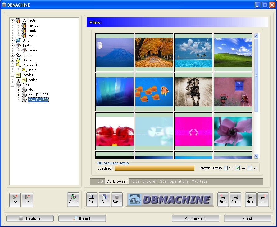Open the purple flower thumbnail

click(x=233, y=131)
